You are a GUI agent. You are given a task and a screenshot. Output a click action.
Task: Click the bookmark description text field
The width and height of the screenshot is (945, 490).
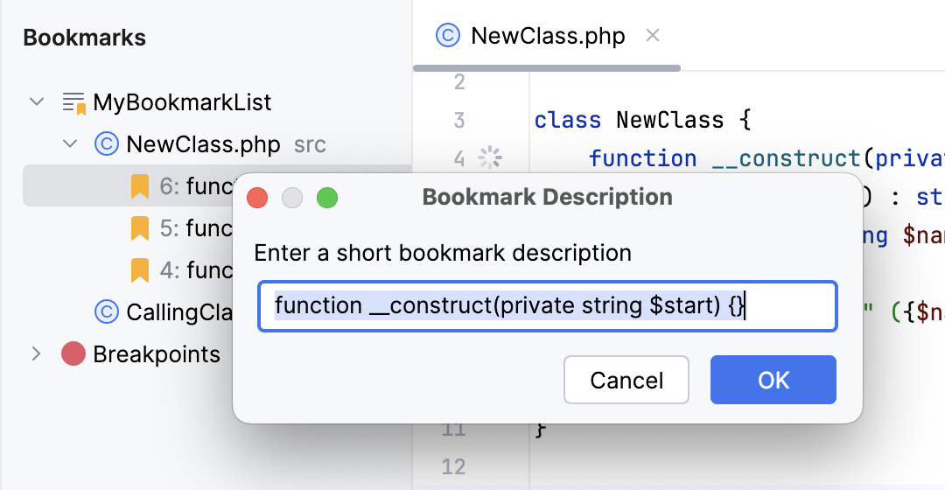pyautogui.click(x=547, y=306)
